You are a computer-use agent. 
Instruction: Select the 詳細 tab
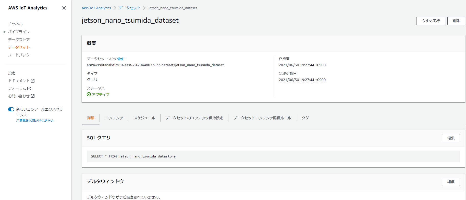(x=91, y=118)
